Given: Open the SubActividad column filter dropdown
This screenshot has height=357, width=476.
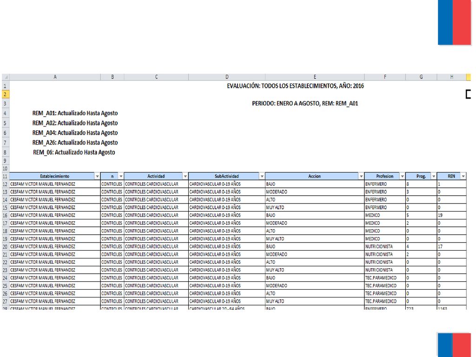Looking at the screenshot, I should [262, 176].
